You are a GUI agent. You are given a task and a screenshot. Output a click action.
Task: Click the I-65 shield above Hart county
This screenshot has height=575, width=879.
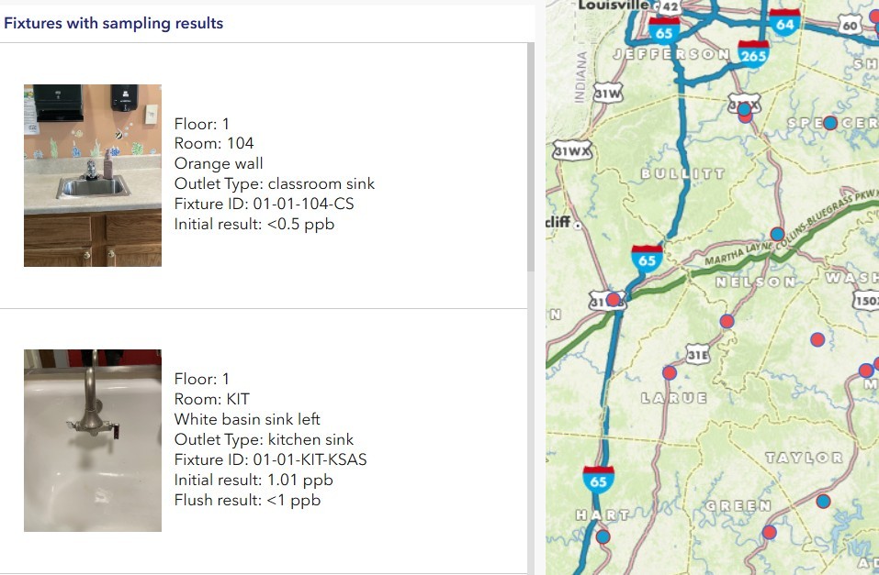tap(599, 479)
